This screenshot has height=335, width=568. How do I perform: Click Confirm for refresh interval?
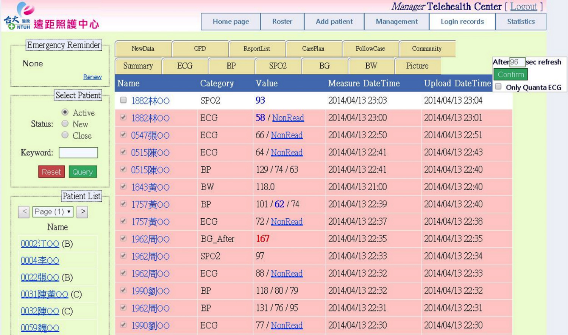(510, 75)
